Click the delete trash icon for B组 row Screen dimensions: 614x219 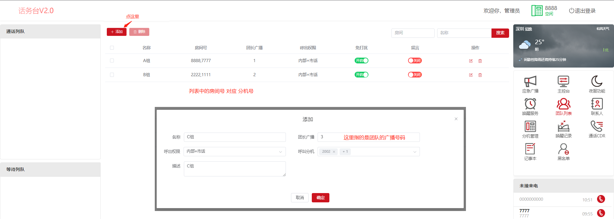[480, 75]
